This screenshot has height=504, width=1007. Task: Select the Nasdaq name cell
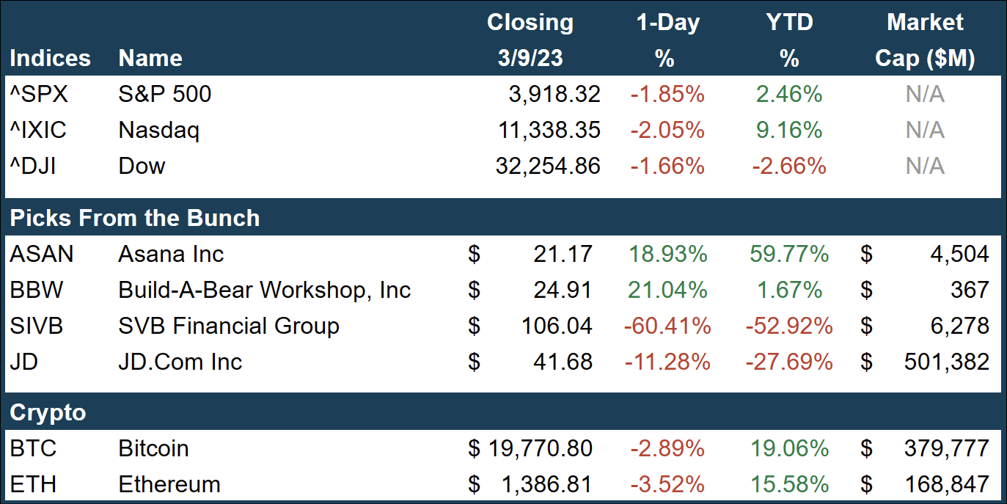click(x=159, y=130)
